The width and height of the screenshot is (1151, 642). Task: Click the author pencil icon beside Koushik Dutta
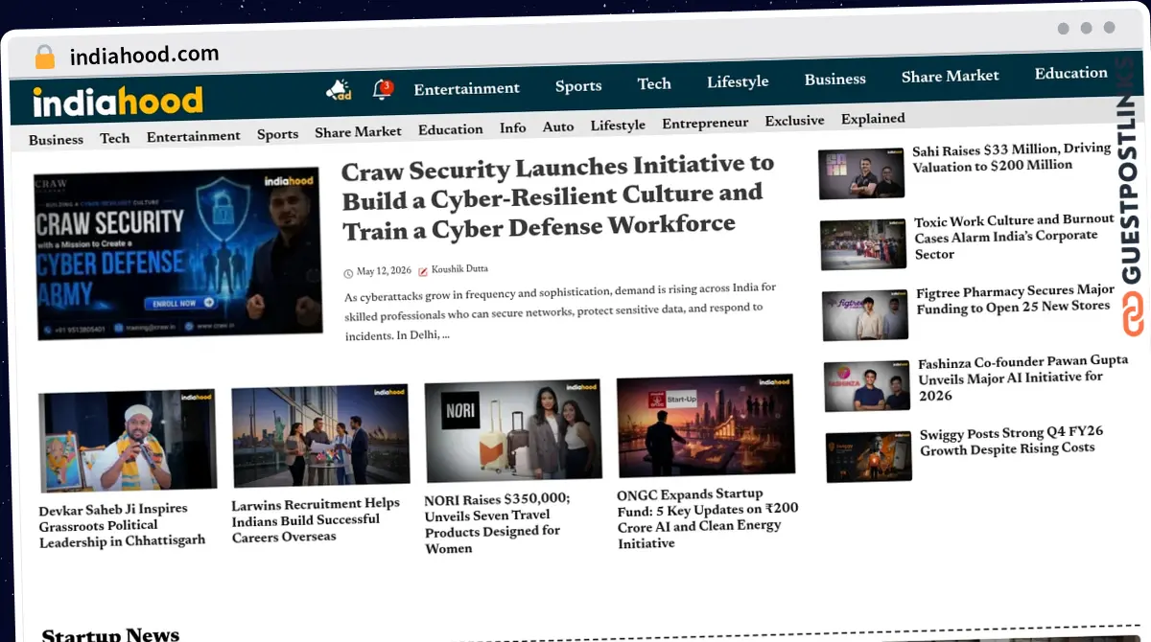coord(423,271)
